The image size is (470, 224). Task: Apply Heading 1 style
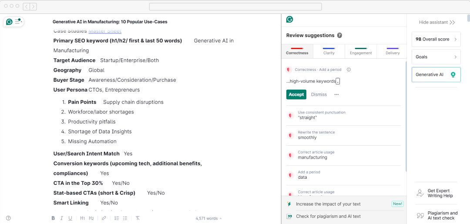[x=83, y=218]
